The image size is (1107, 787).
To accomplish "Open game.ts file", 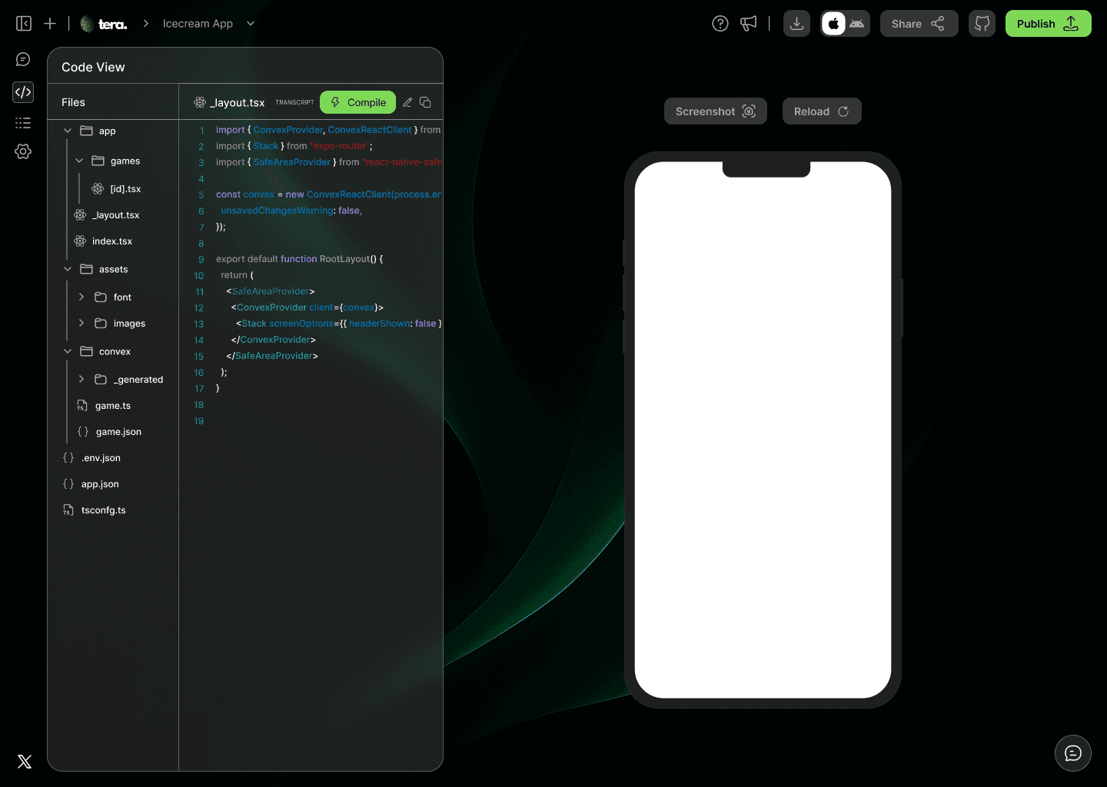I will click(x=104, y=406).
